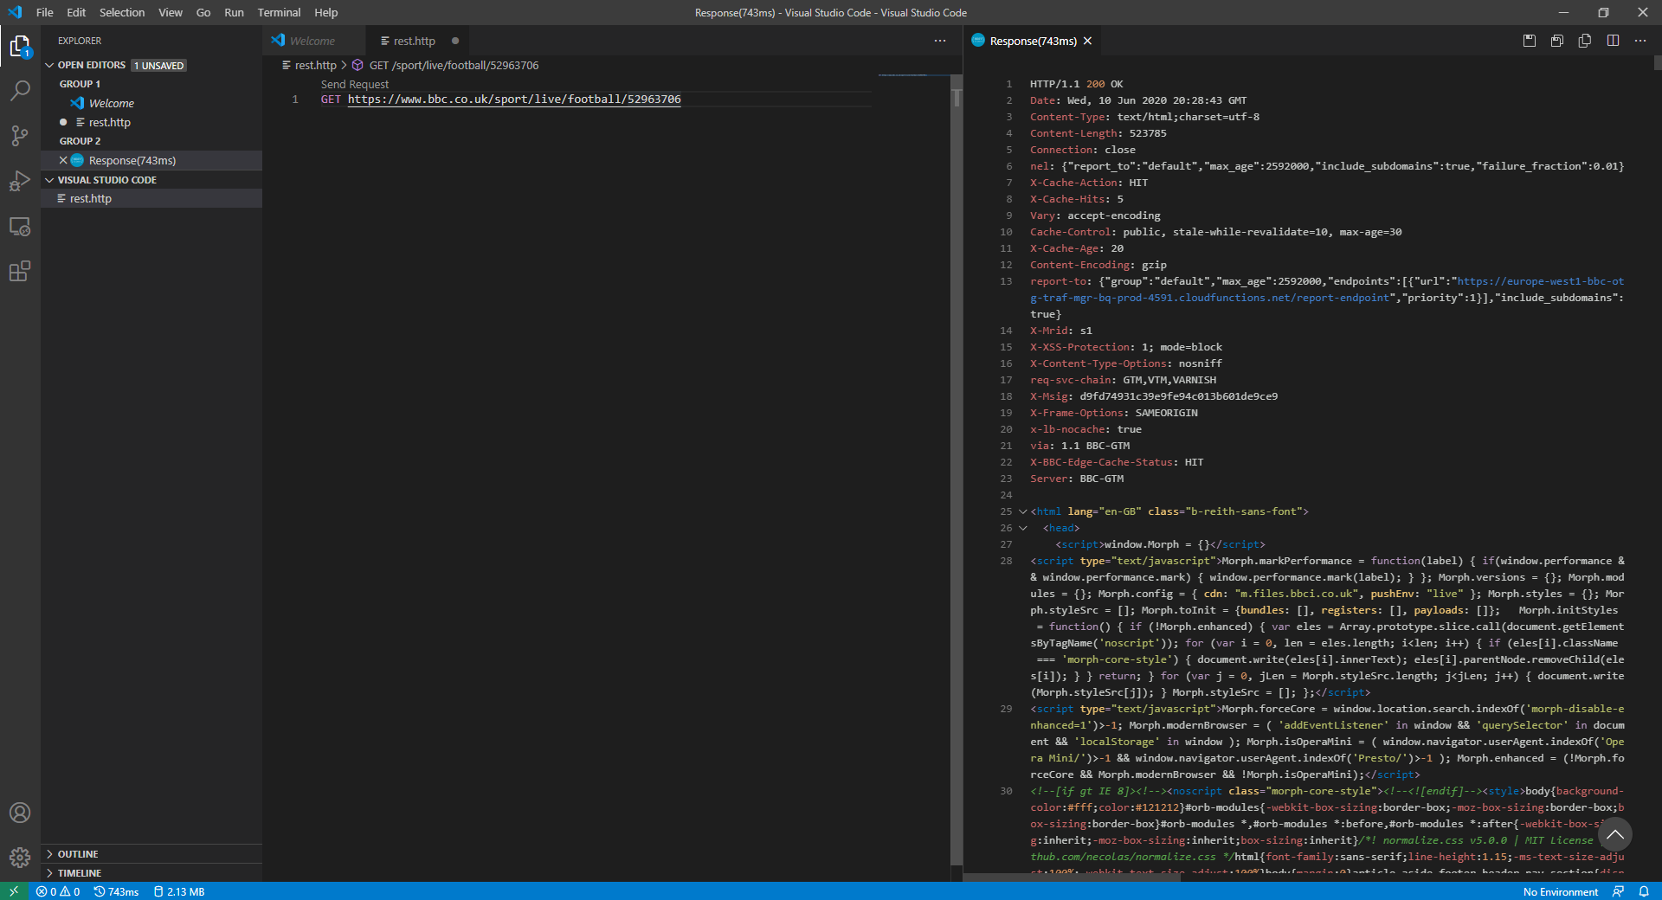The height and width of the screenshot is (900, 1662).
Task: Click the HTTP/1.1 200 OK status line
Action: [1077, 84]
